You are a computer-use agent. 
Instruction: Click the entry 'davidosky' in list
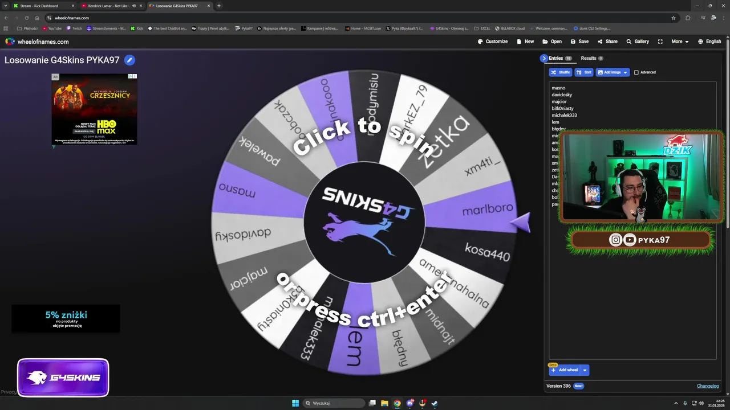(562, 95)
